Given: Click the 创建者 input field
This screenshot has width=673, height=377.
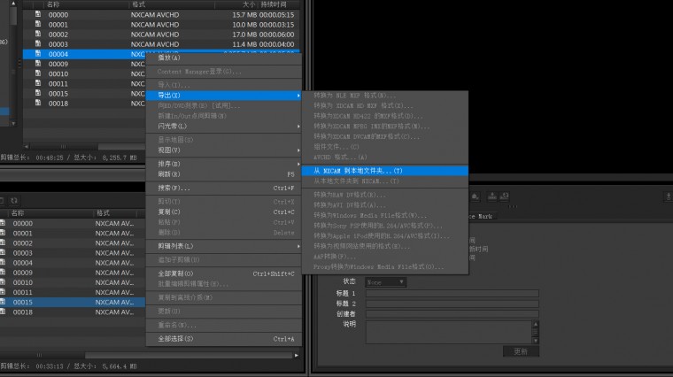Looking at the screenshot, I should pyautogui.click(x=452, y=314).
